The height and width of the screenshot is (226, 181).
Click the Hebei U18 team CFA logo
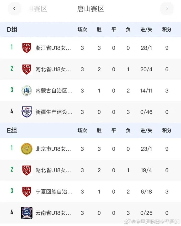coord(26,69)
